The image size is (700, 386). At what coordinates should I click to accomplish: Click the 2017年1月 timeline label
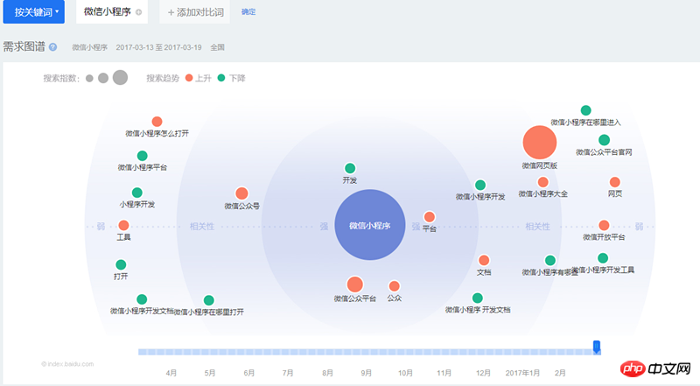point(522,373)
